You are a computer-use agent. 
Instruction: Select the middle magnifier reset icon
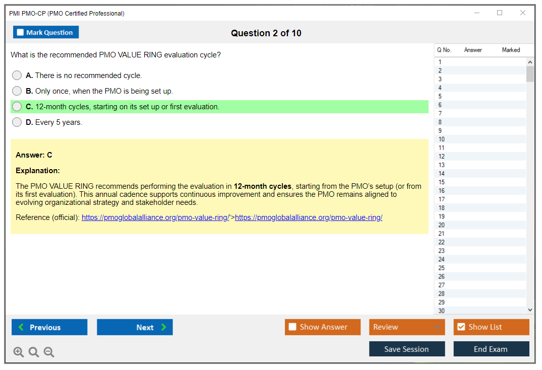coord(34,352)
